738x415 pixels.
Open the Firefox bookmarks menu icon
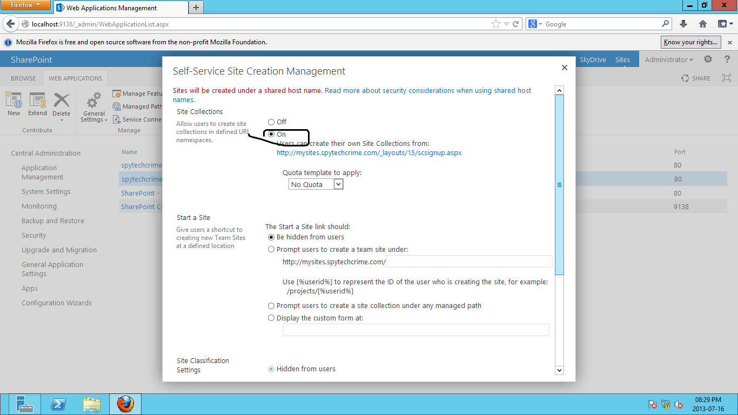(724, 24)
